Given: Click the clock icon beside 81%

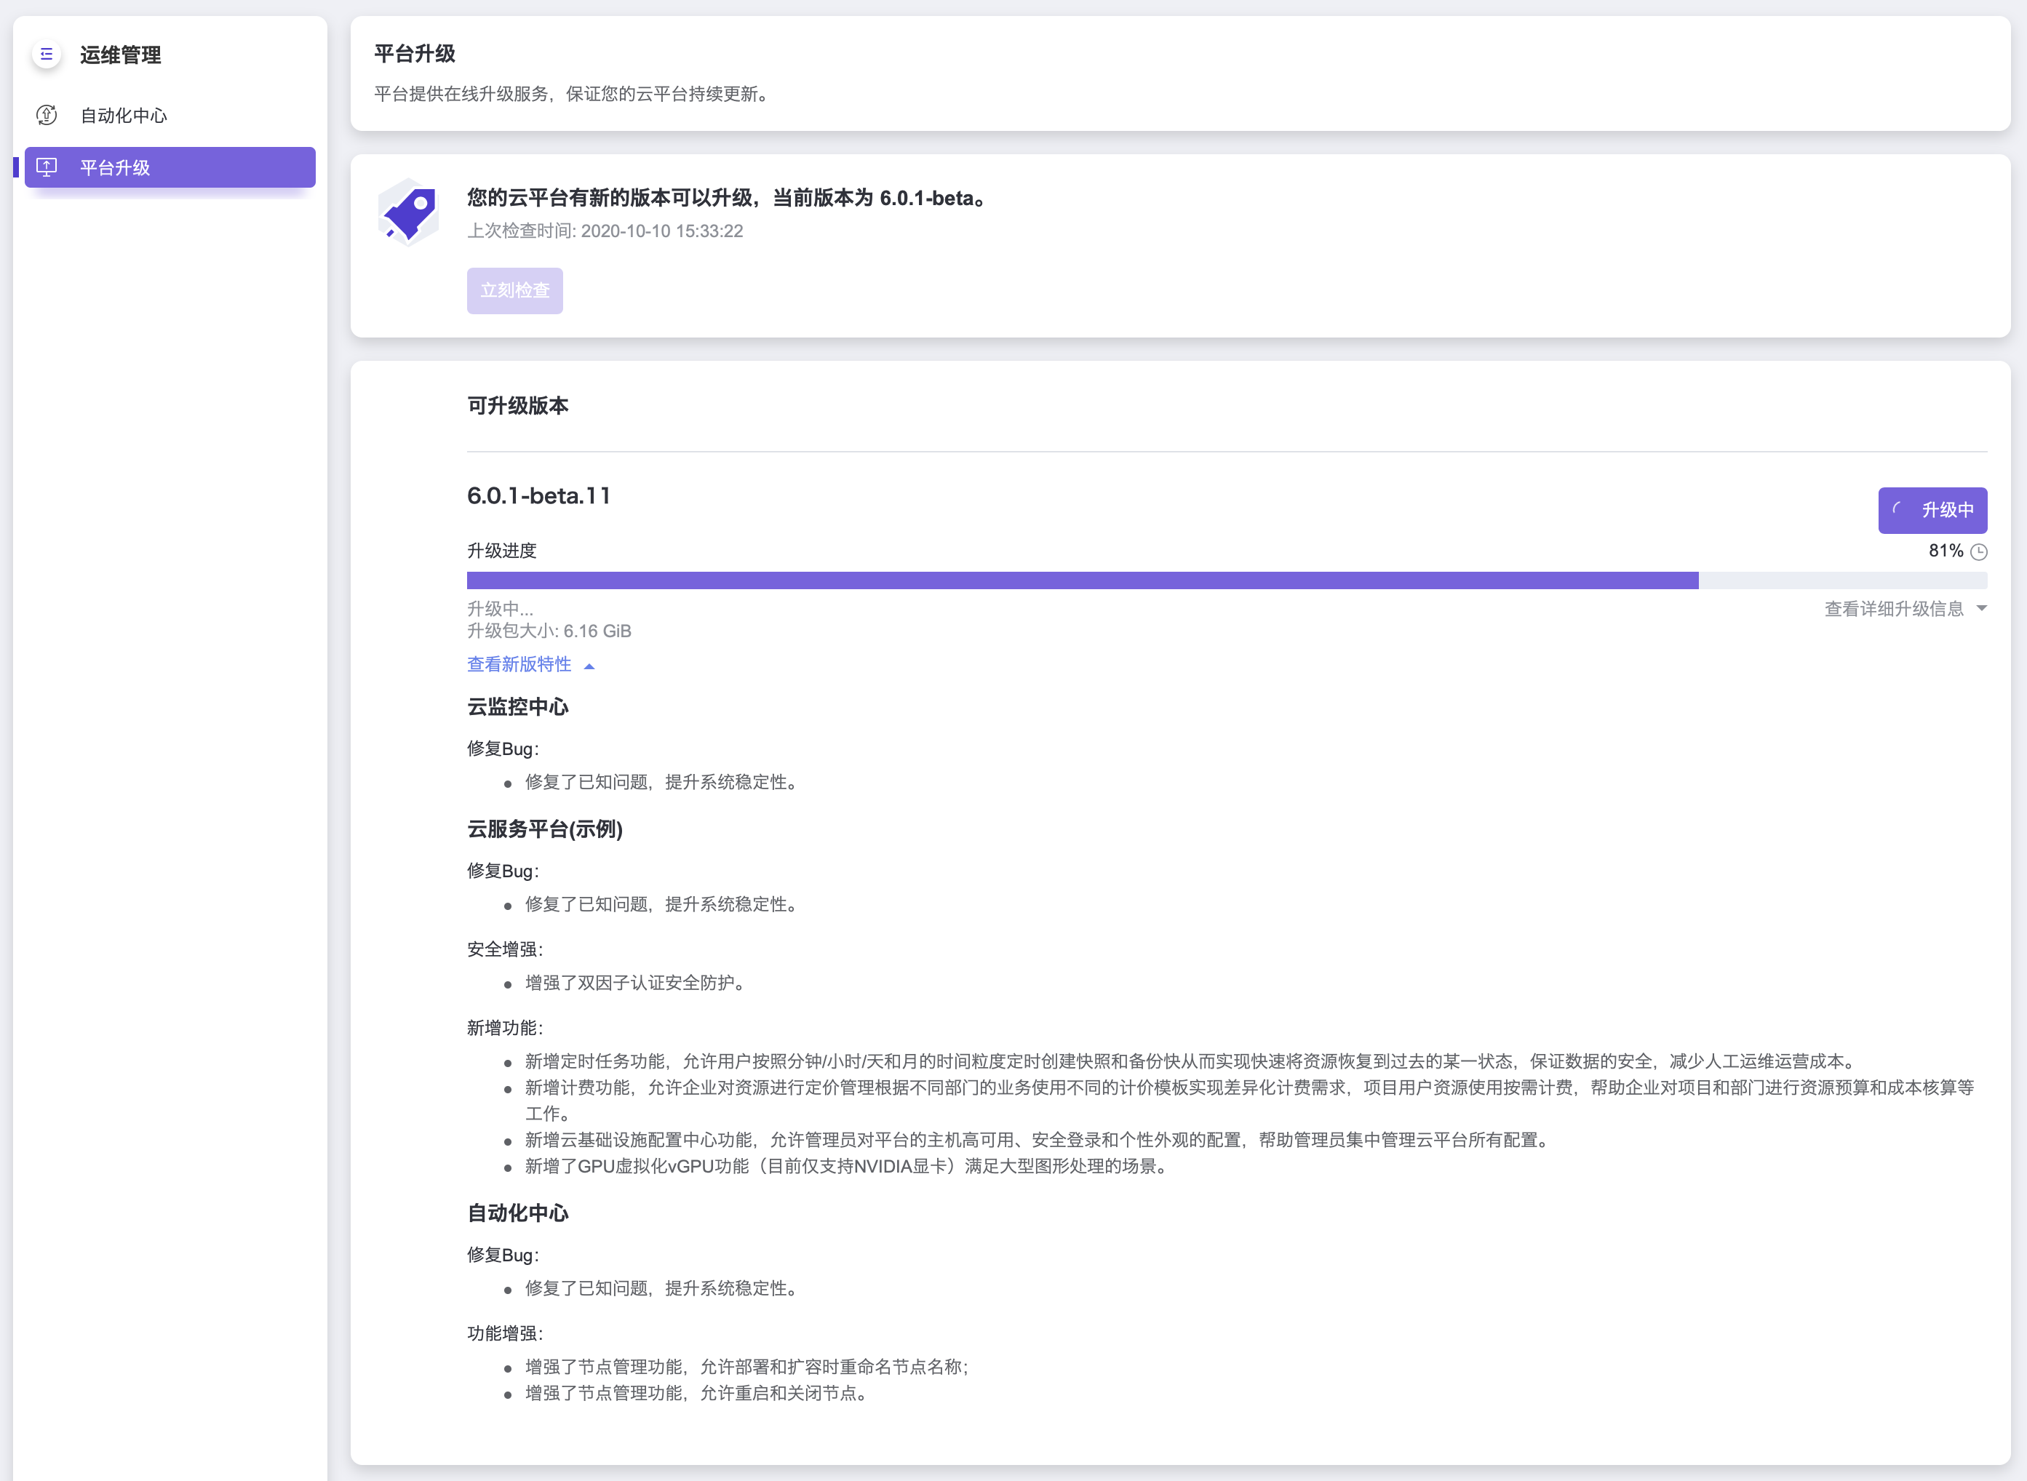Looking at the screenshot, I should (1980, 552).
